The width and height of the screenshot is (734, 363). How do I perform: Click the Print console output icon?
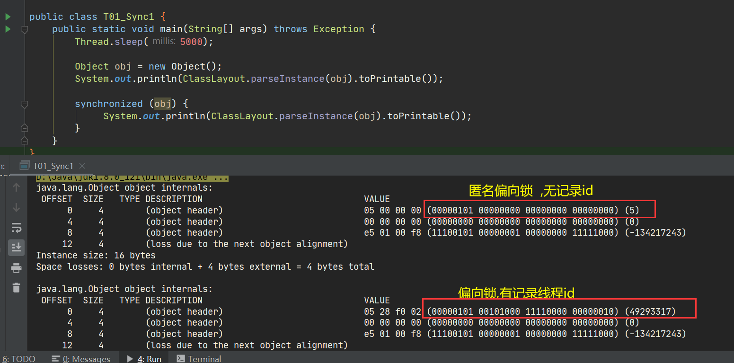(x=17, y=268)
